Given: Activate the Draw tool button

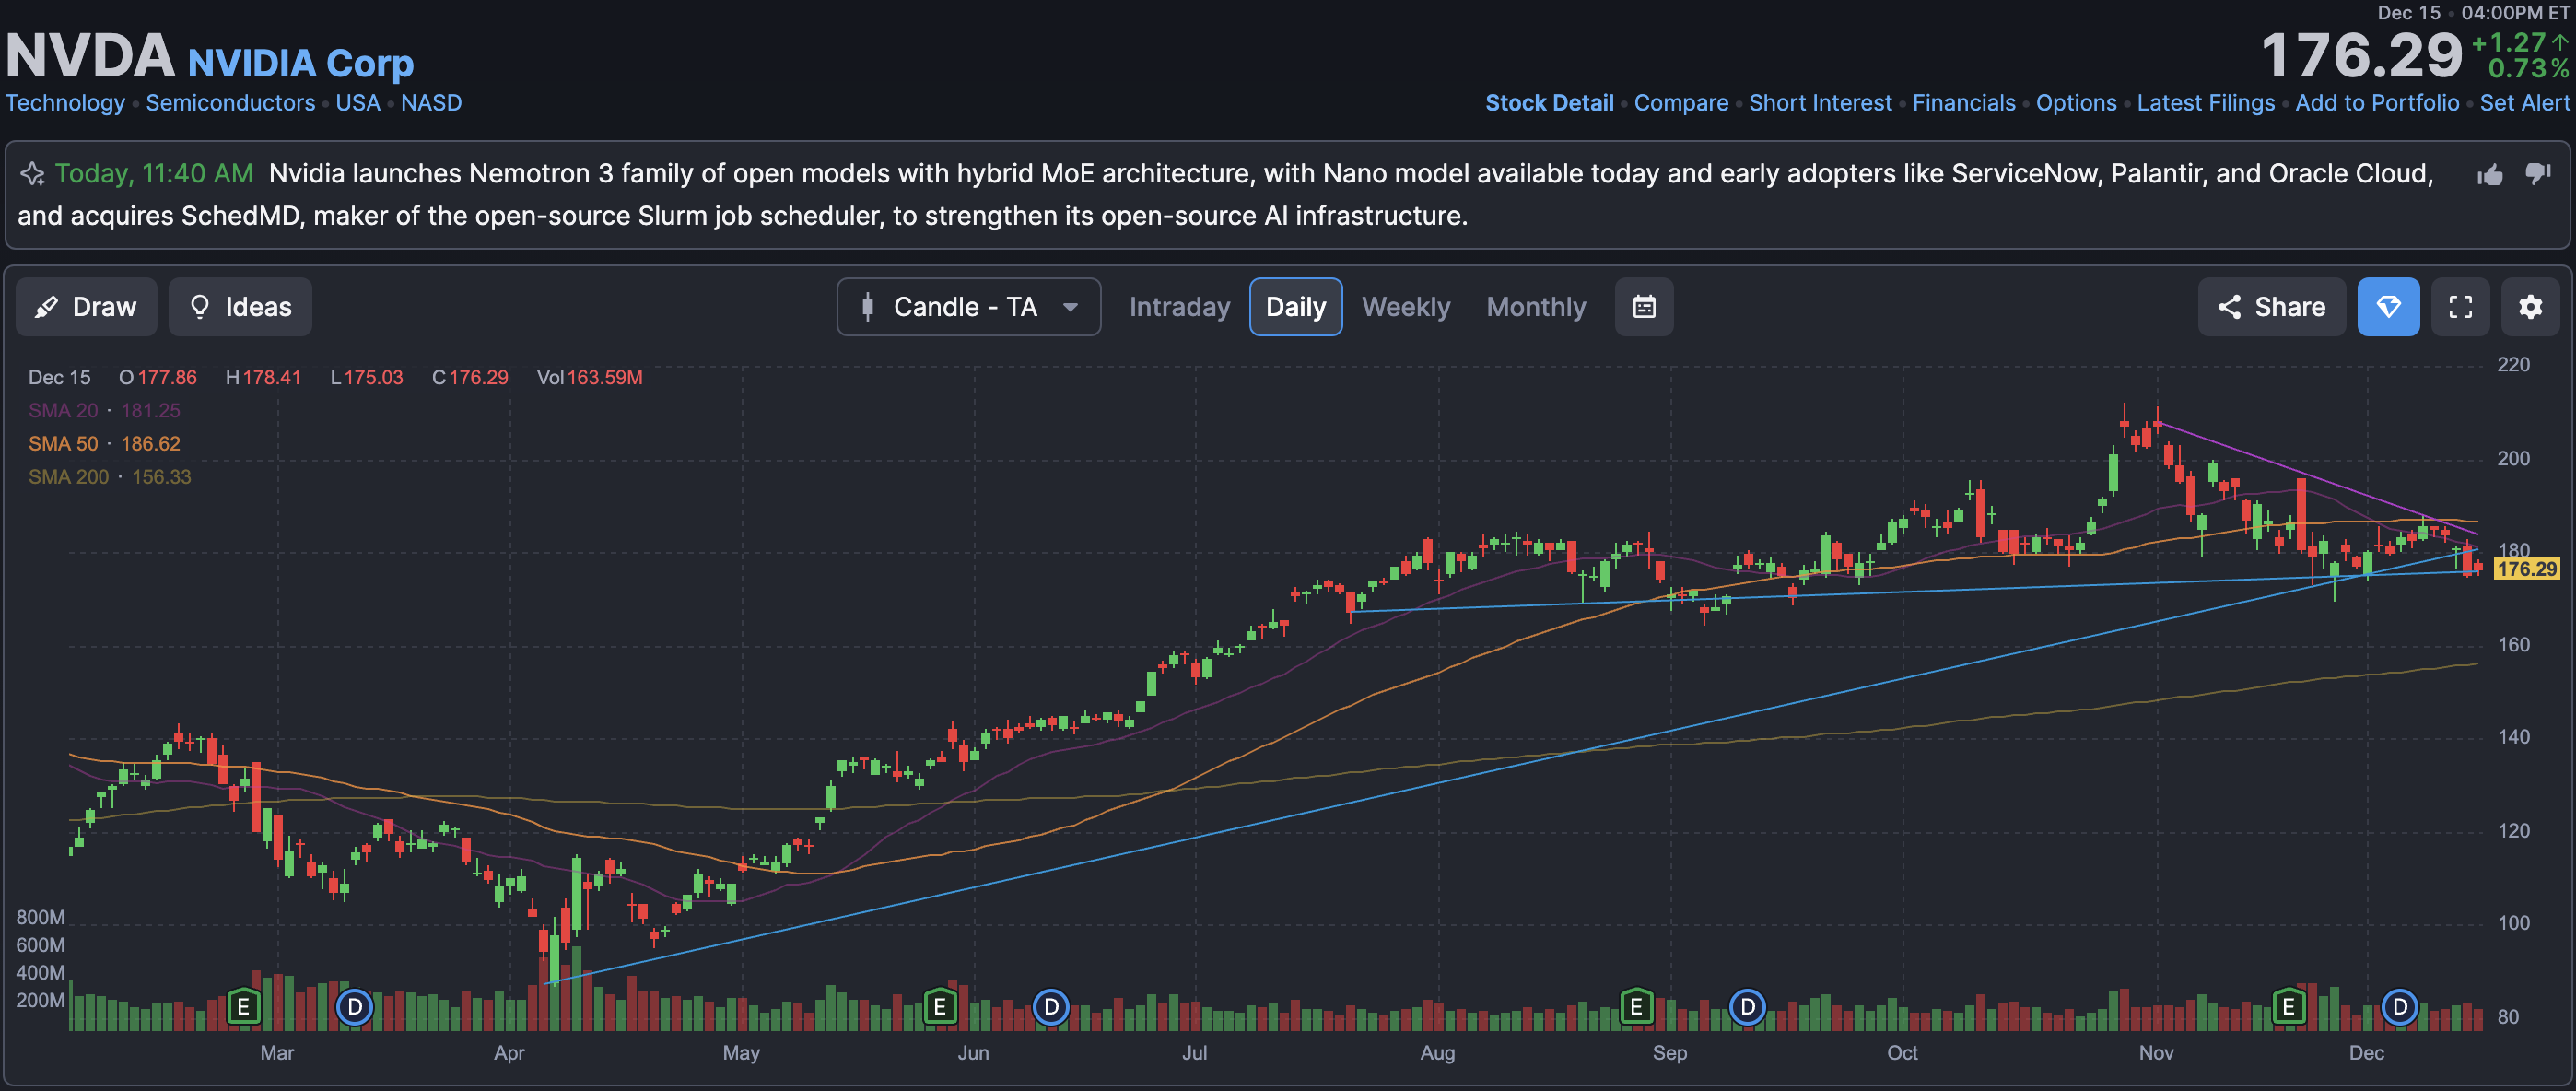Looking at the screenshot, I should pos(86,307).
